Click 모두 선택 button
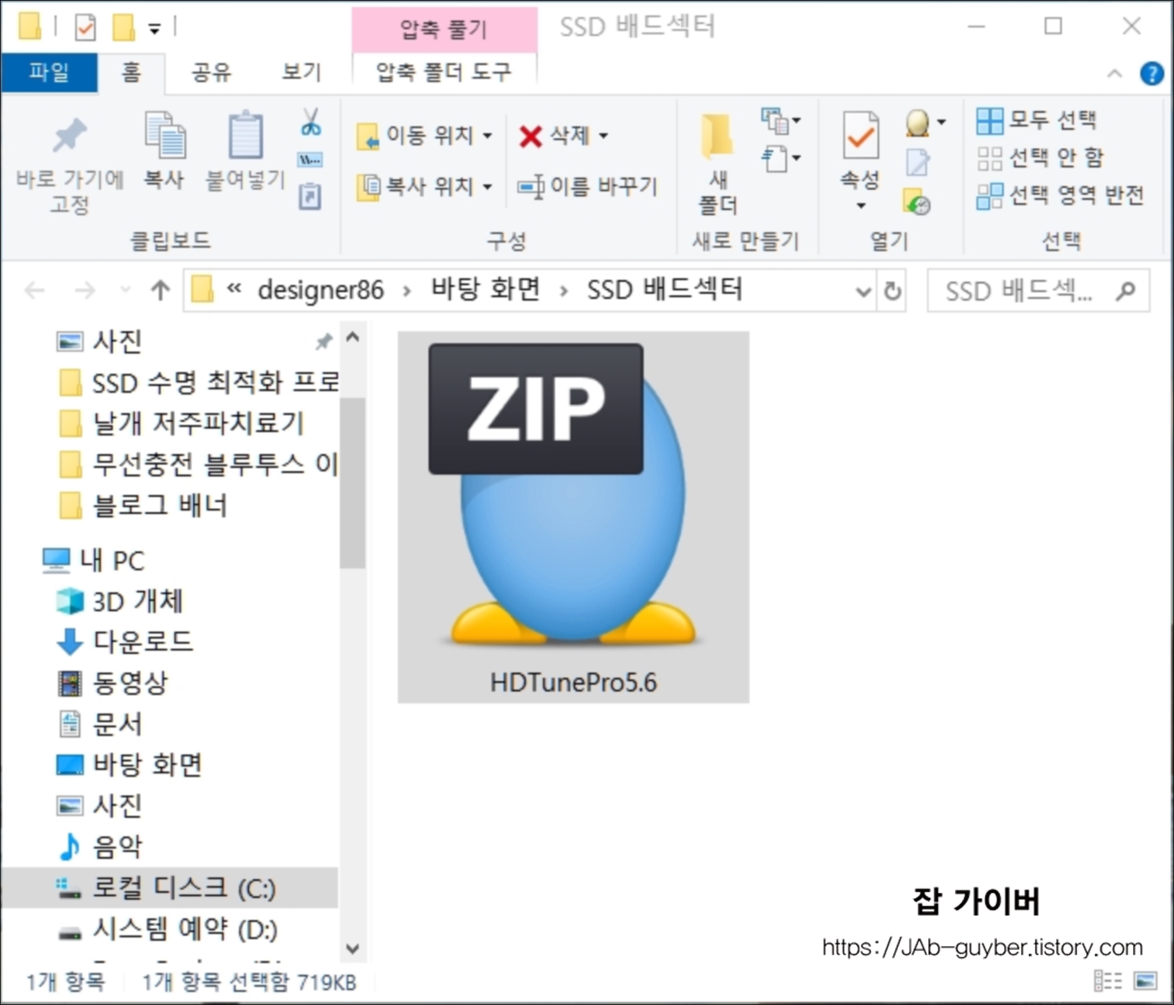 click(1037, 120)
